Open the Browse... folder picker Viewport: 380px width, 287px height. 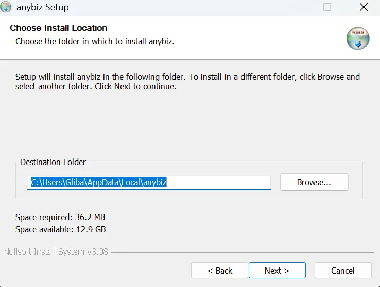pyautogui.click(x=314, y=182)
